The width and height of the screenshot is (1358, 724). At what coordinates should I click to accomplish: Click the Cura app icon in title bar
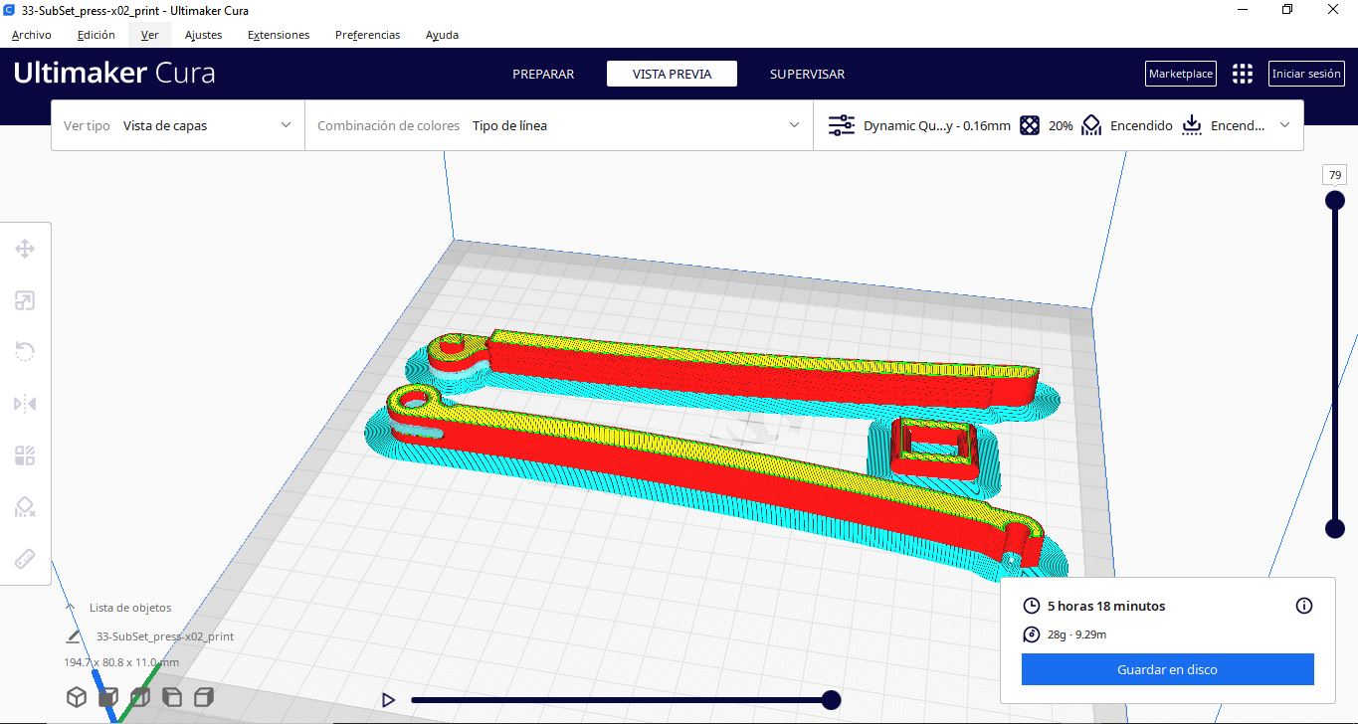(x=9, y=10)
